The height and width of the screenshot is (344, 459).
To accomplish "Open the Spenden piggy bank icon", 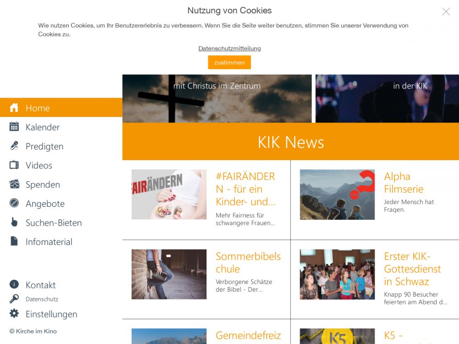I will point(14,184).
